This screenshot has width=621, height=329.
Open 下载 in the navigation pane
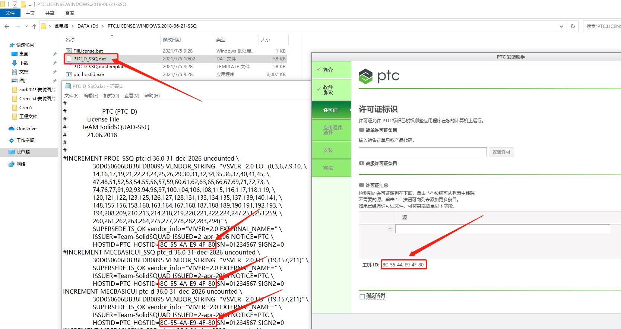click(x=24, y=63)
